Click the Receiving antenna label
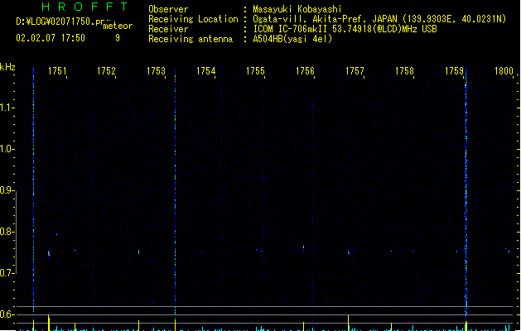The width and height of the screenshot is (521, 331). click(191, 39)
